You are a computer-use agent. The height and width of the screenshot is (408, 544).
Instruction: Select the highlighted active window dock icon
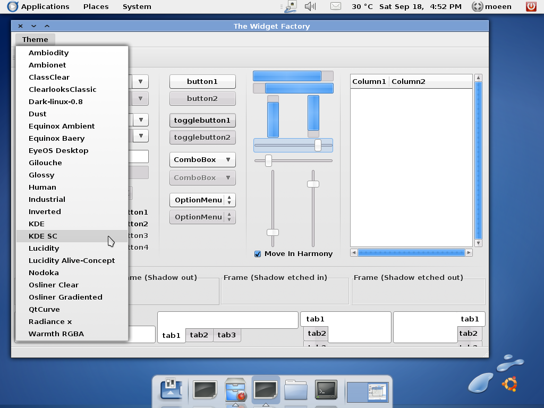click(x=266, y=389)
